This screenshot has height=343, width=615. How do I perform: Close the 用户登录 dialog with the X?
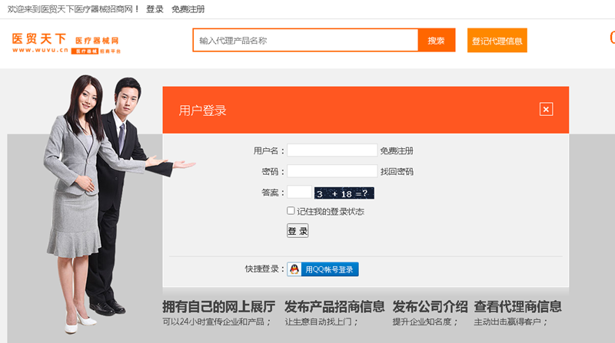[x=546, y=109]
